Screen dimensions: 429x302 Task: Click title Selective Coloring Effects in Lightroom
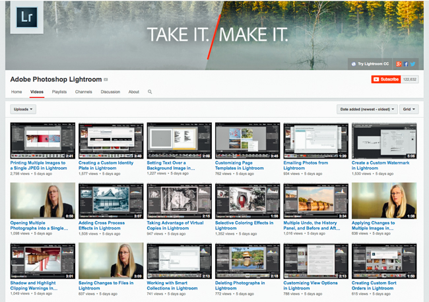point(244,225)
